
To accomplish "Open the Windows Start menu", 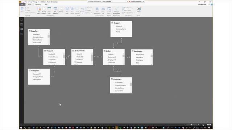I will 21,127.
